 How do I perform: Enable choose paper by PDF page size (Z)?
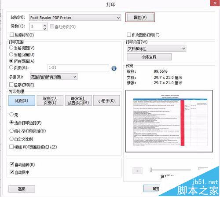[x=11, y=147]
